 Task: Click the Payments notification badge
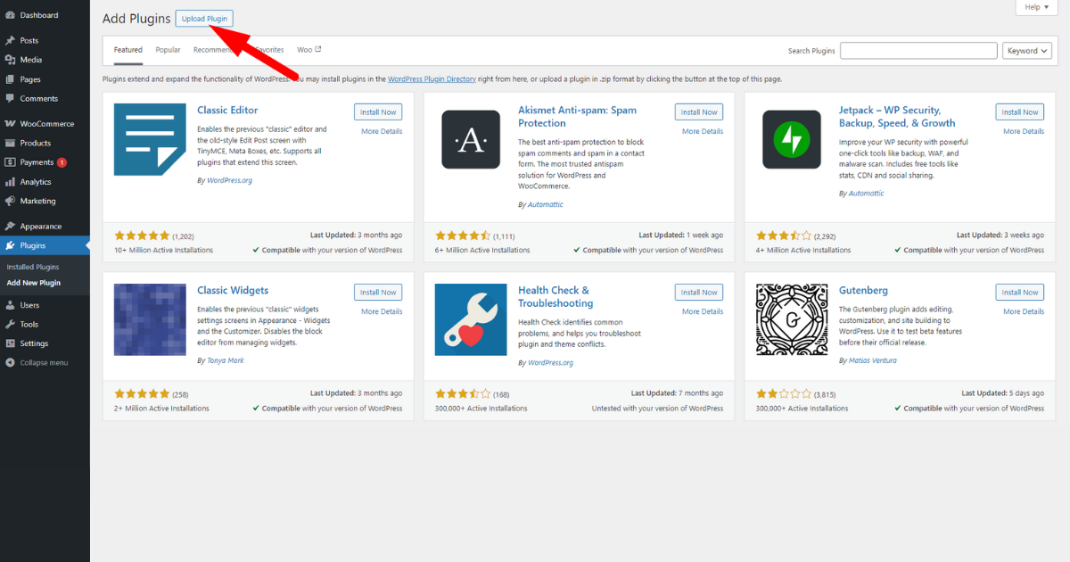point(62,162)
